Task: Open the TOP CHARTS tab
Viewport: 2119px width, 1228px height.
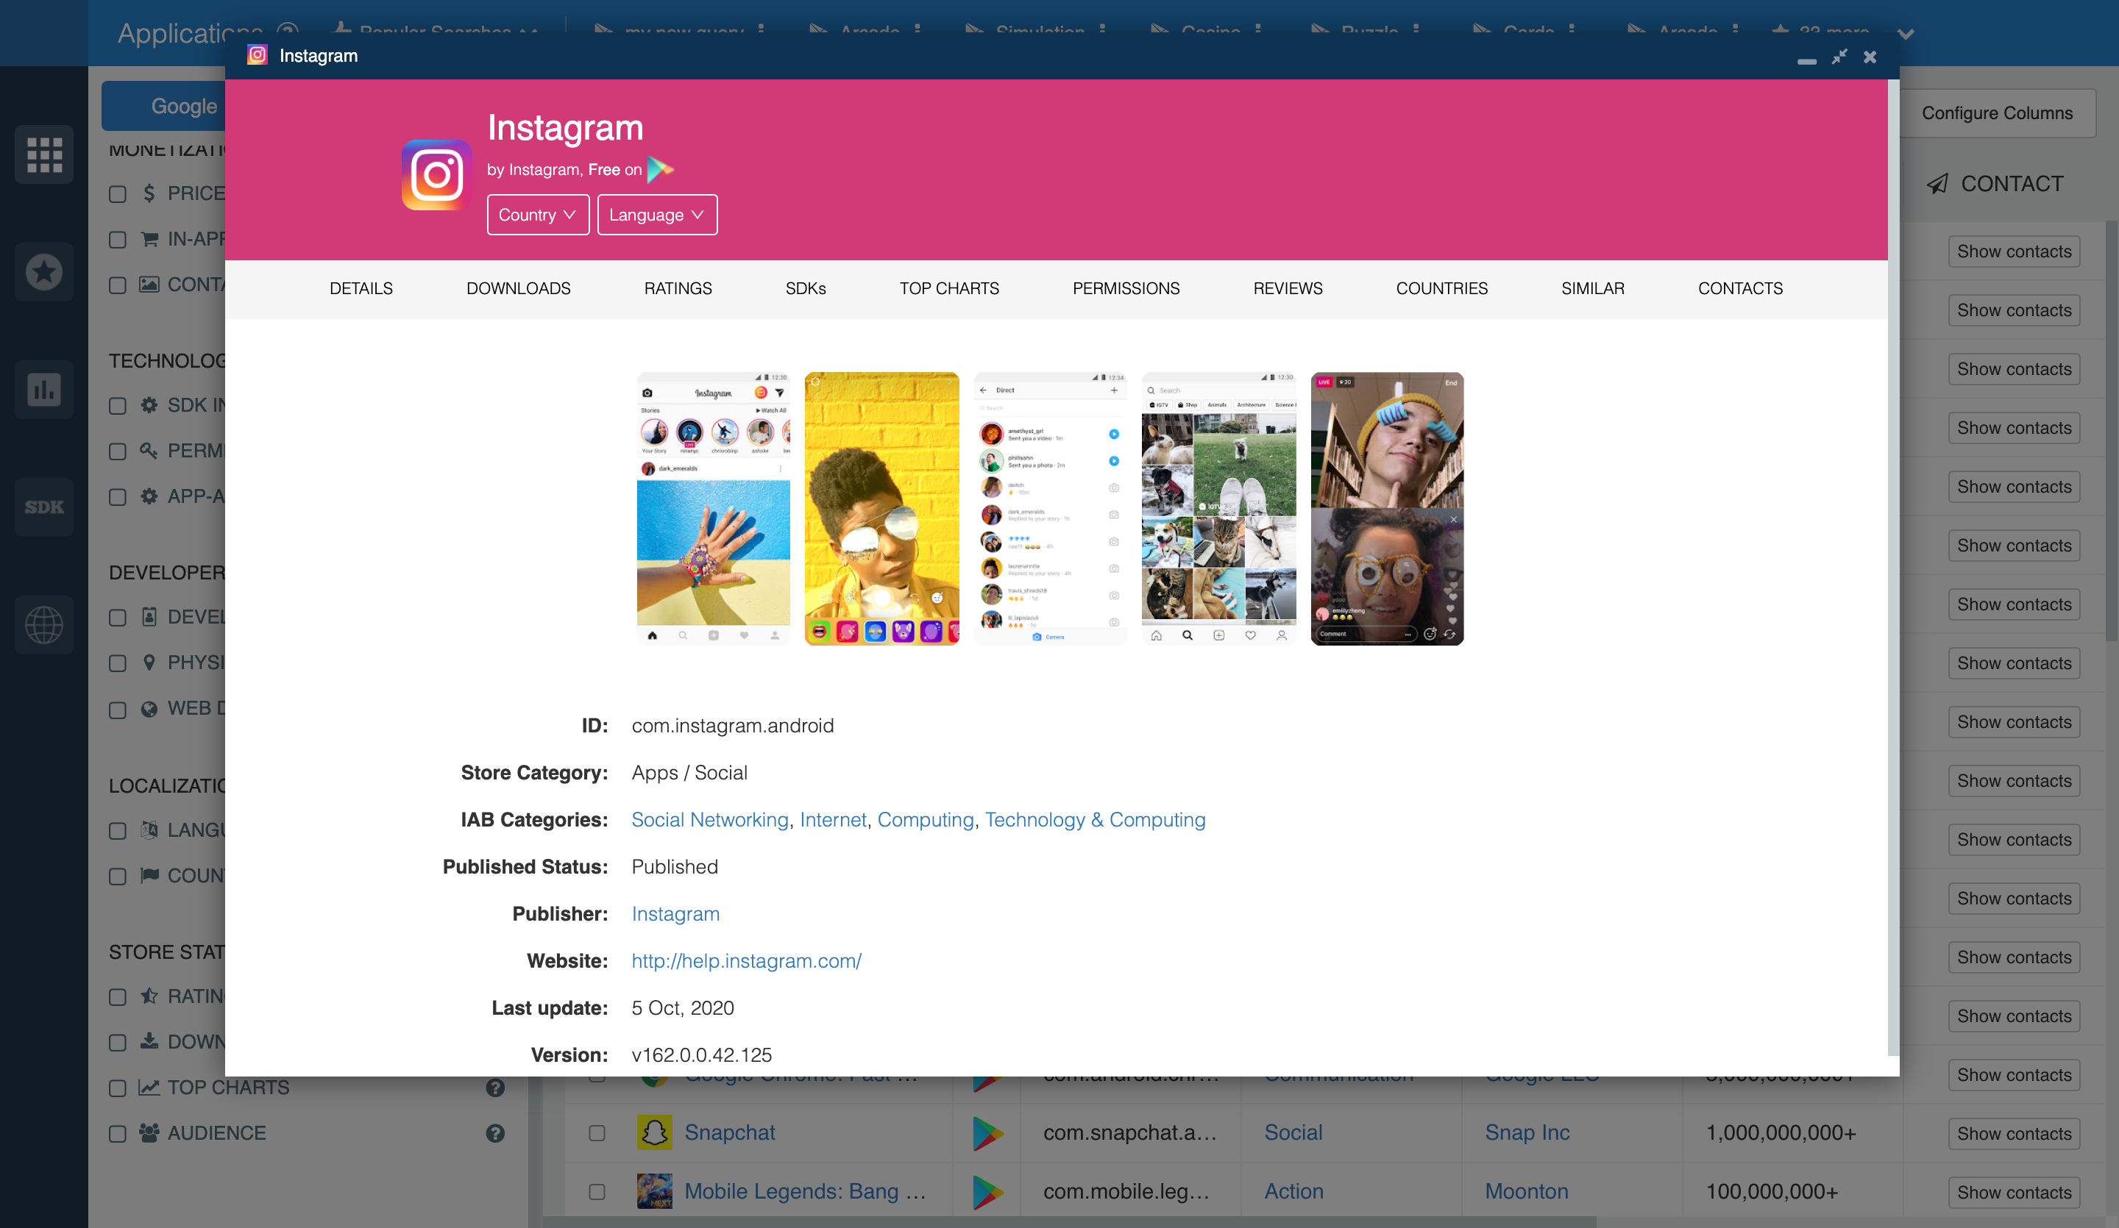Action: coord(948,288)
